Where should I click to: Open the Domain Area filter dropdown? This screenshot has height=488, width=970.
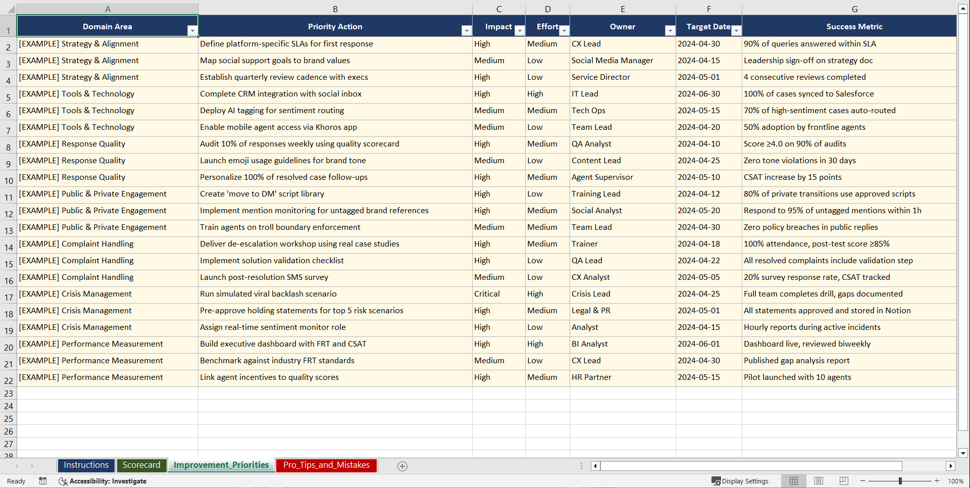[x=193, y=31]
